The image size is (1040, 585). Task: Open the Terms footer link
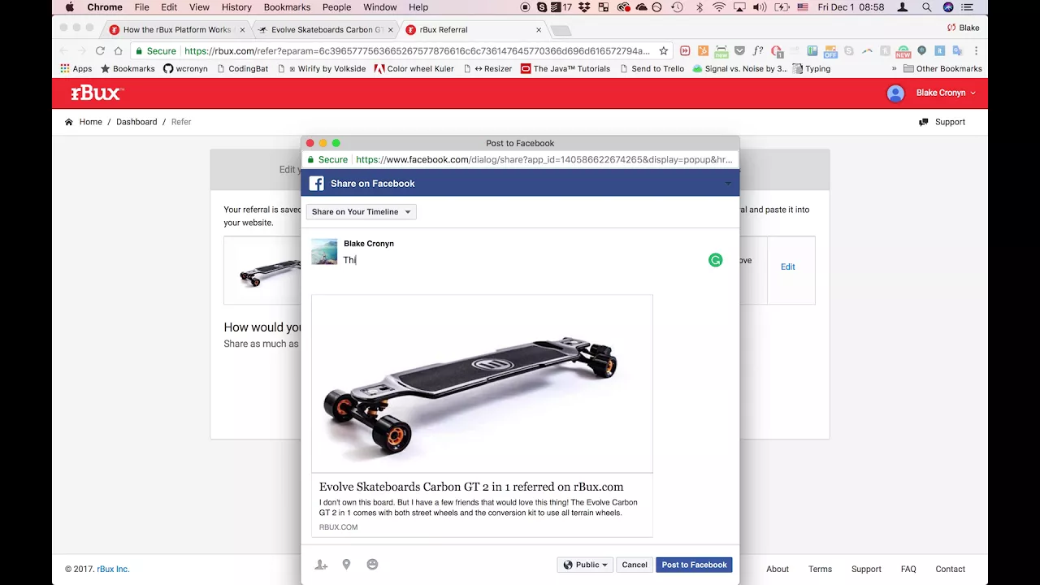pos(820,569)
